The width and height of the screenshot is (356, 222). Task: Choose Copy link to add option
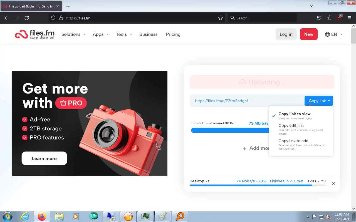pyautogui.click(x=301, y=145)
